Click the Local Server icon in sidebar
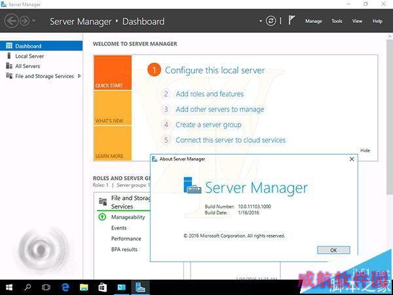 coord(9,56)
